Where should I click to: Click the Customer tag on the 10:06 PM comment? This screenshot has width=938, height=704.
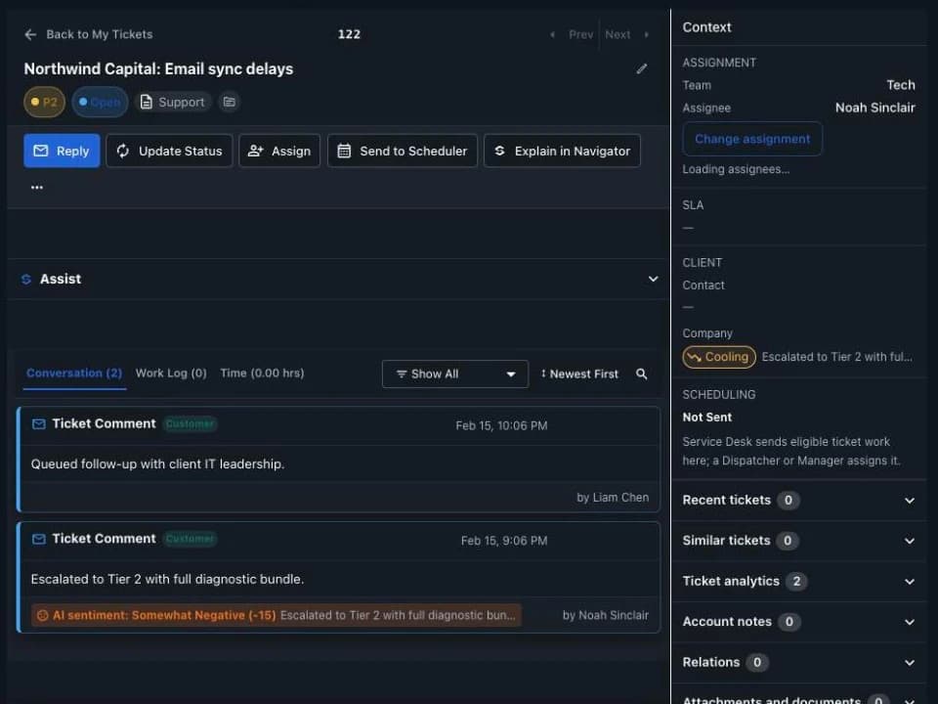pyautogui.click(x=190, y=423)
